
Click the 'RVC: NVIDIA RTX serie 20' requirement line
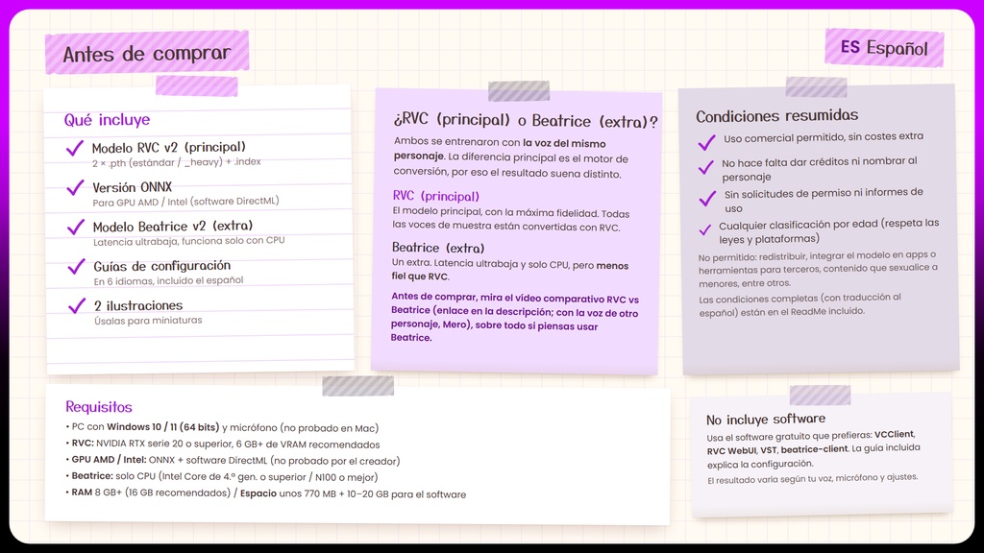(x=223, y=445)
